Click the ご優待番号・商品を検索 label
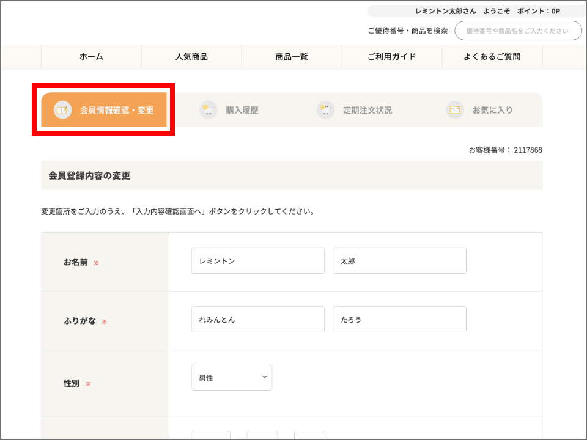This screenshot has height=440, width=587. [x=408, y=31]
